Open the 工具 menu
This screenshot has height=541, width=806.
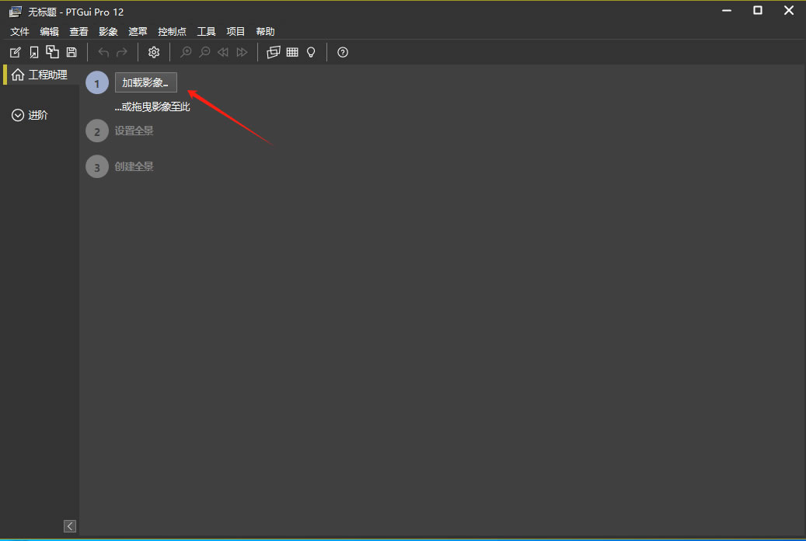click(x=206, y=32)
